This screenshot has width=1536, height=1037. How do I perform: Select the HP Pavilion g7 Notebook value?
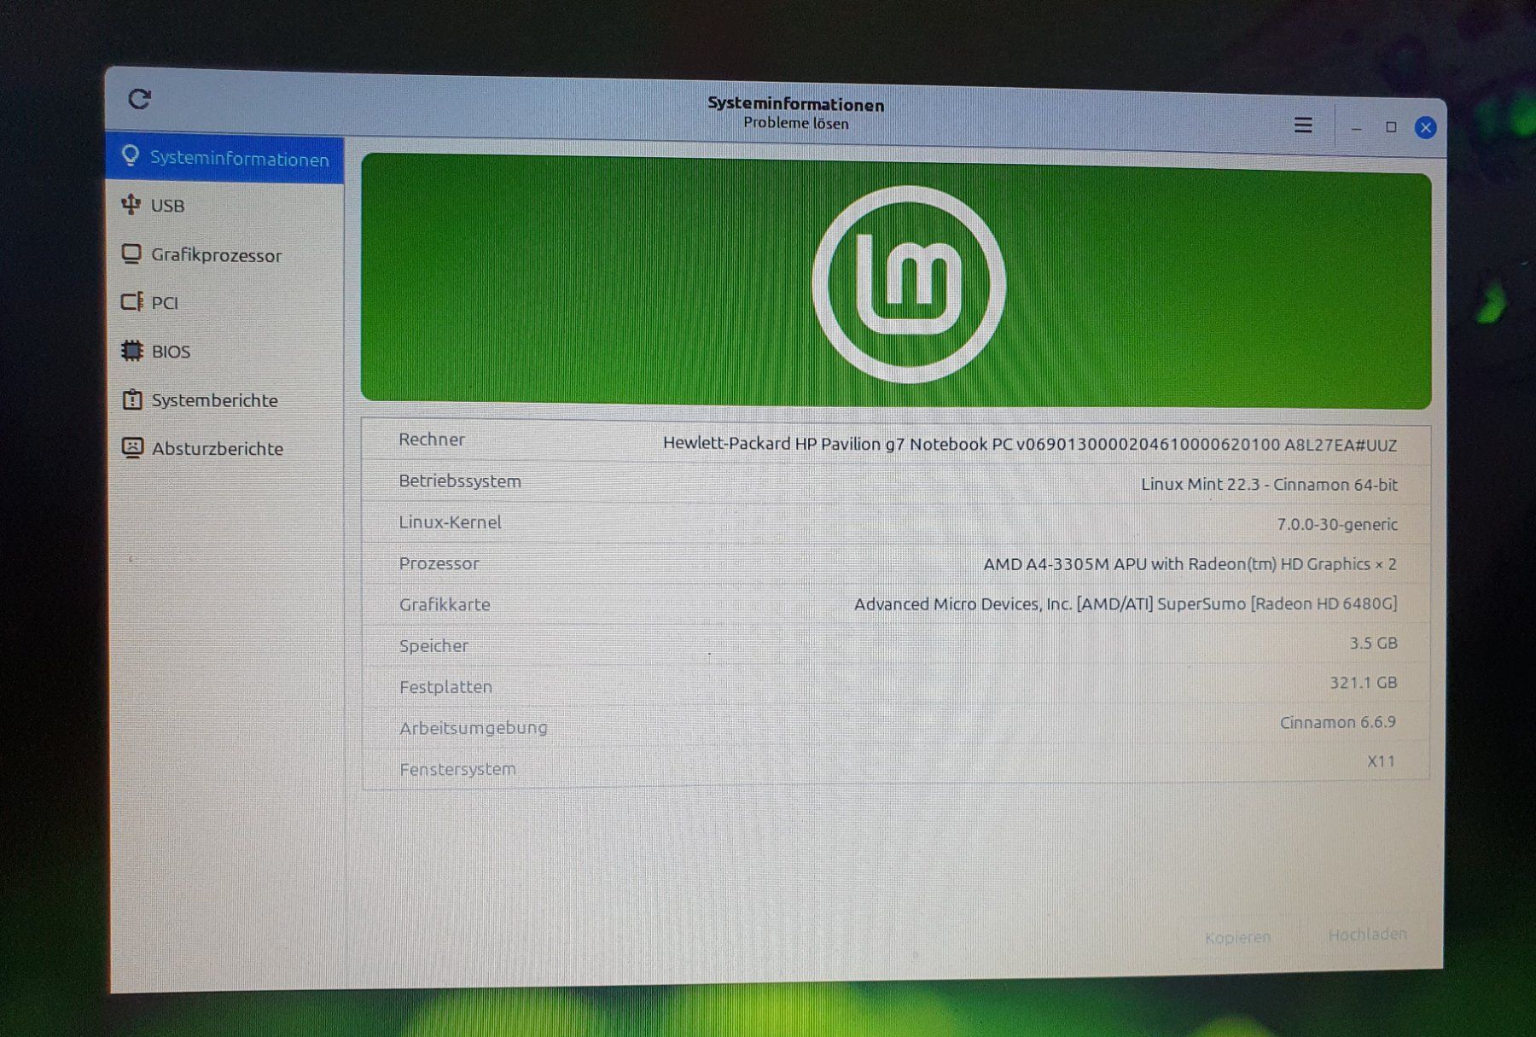point(1030,445)
